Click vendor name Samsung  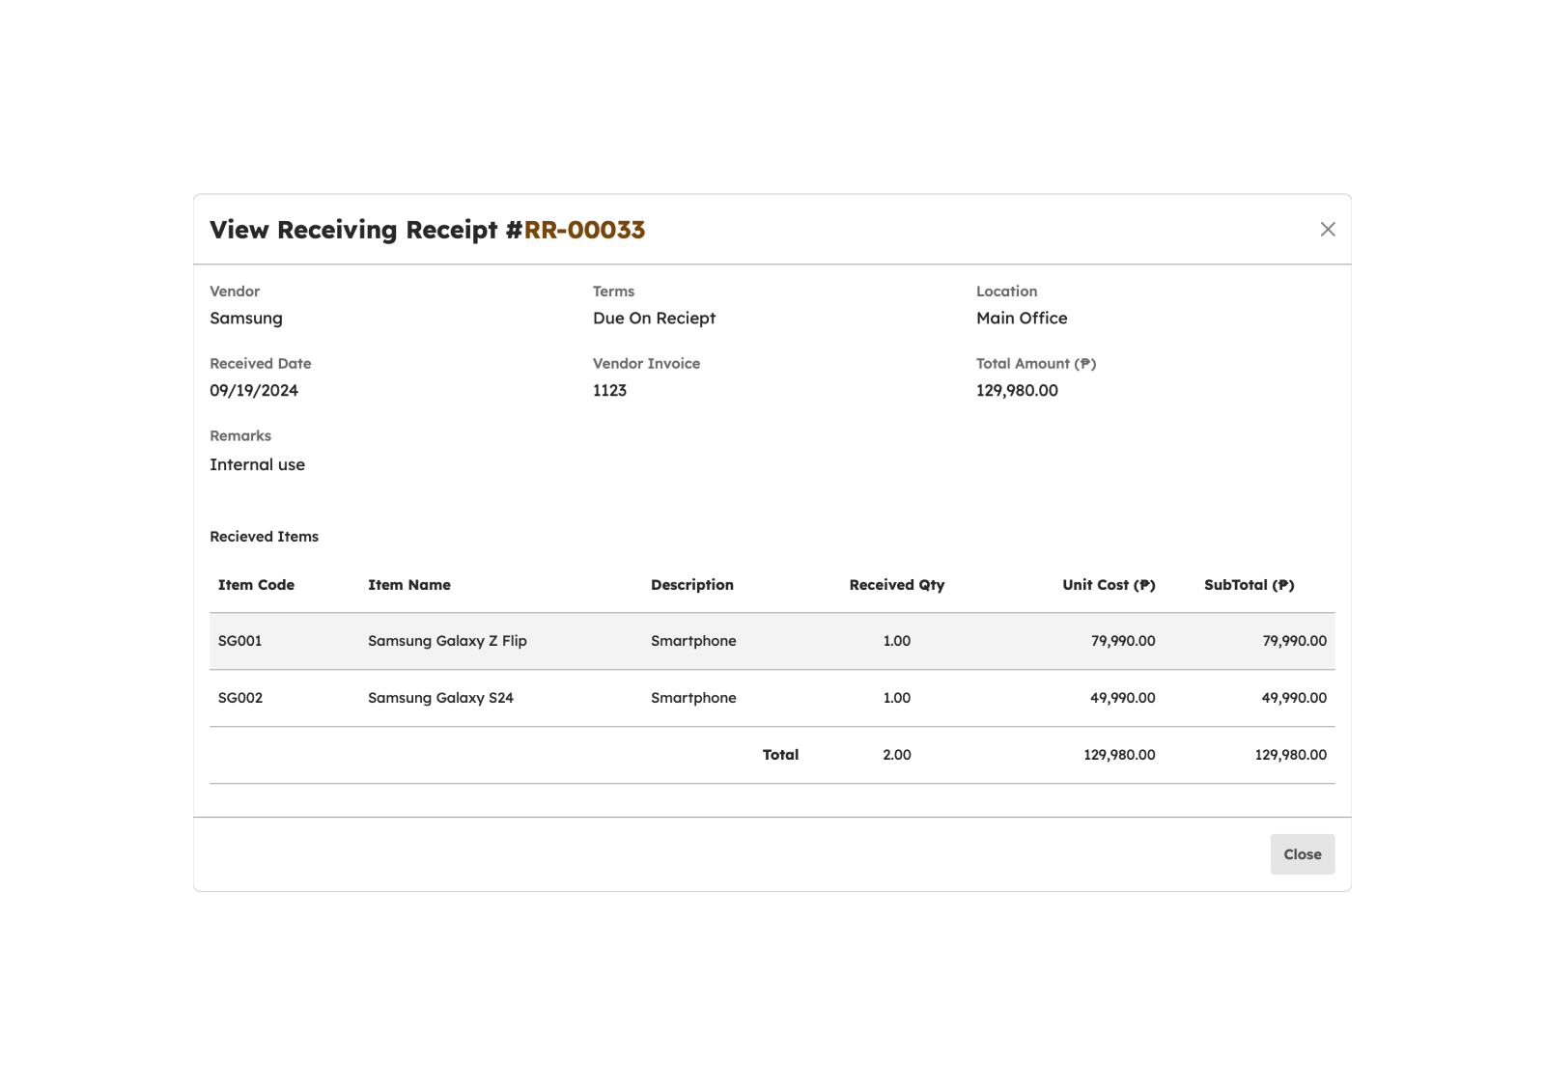click(x=246, y=319)
